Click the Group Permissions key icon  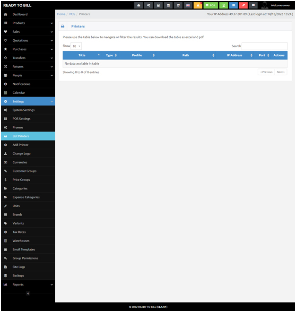point(6,258)
